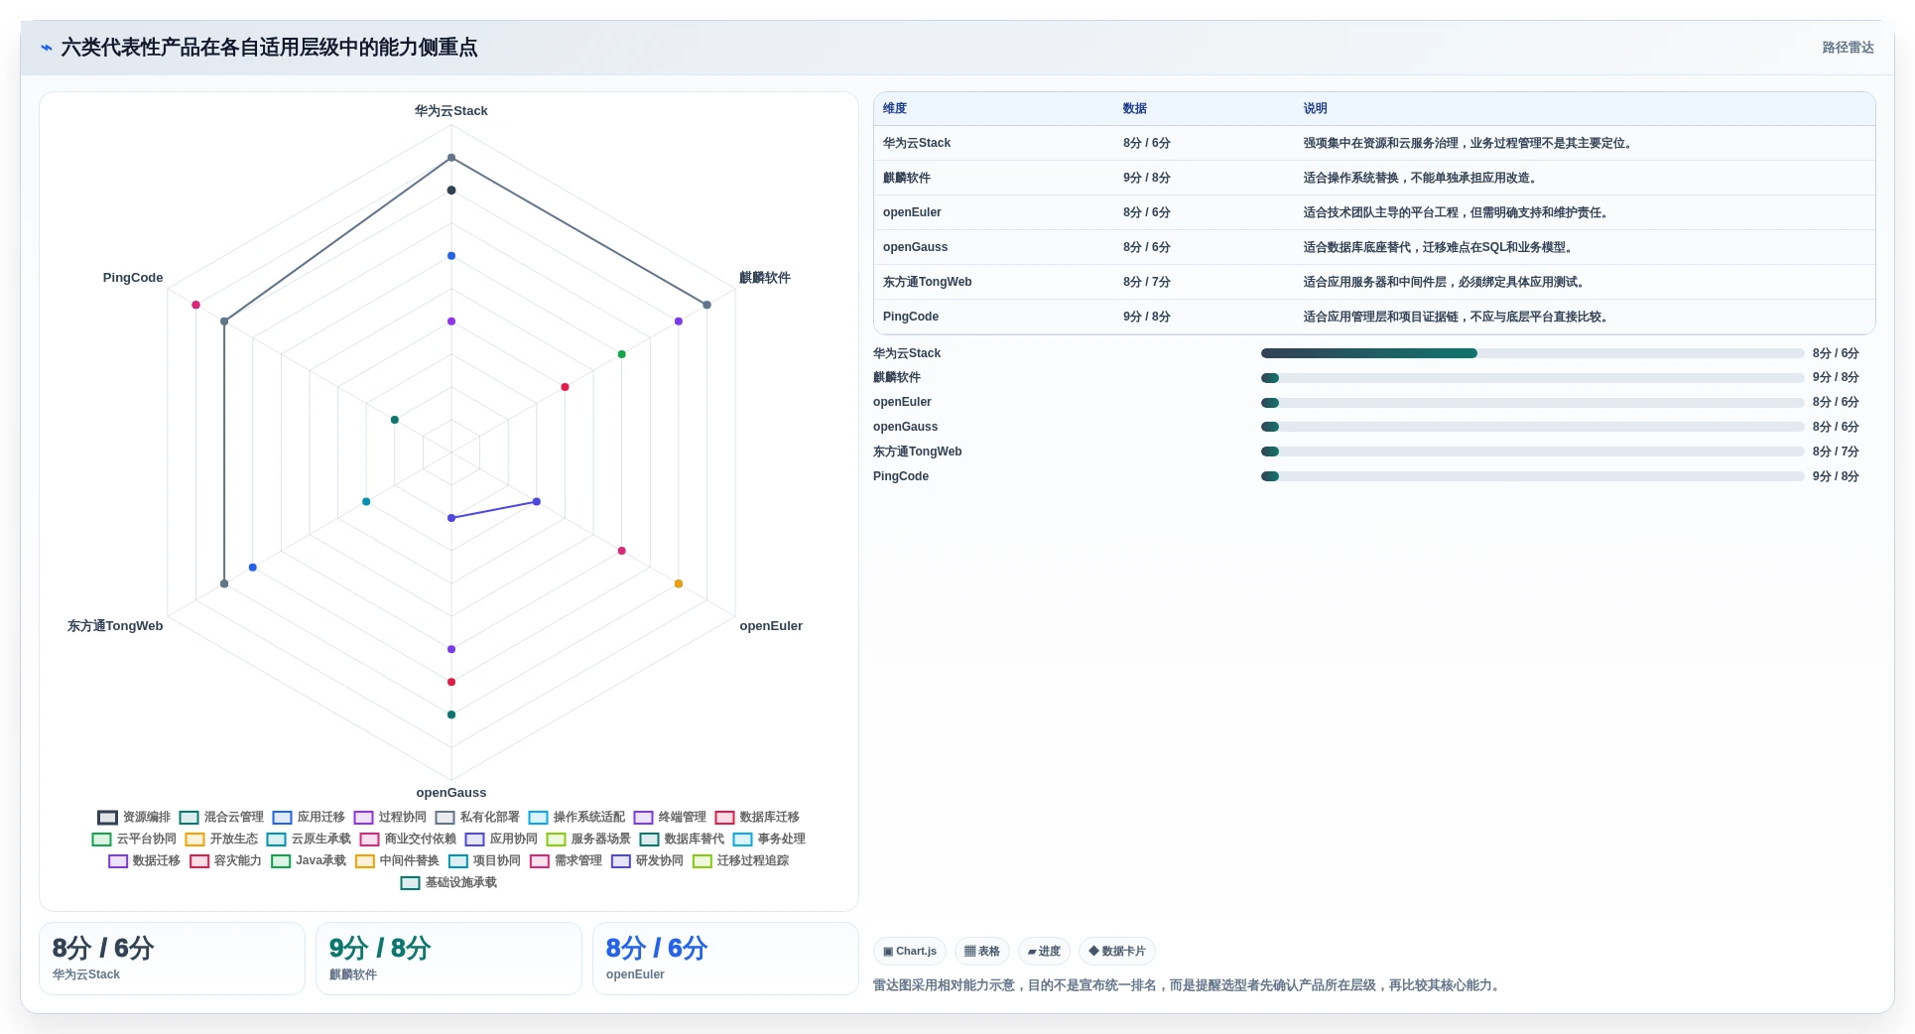Click the 华为云Stack progress bar
The width and height of the screenshot is (1915, 1034).
1532,353
